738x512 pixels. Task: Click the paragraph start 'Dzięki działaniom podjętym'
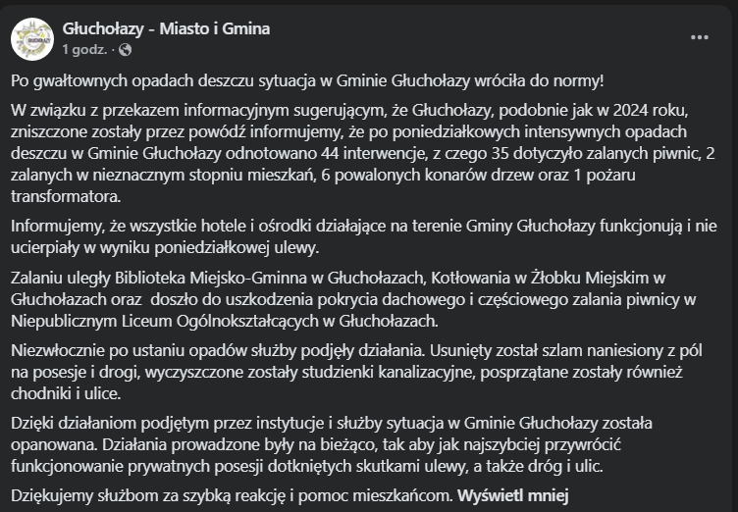[x=110, y=423]
